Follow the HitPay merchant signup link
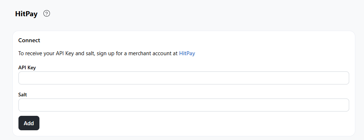 187,53
